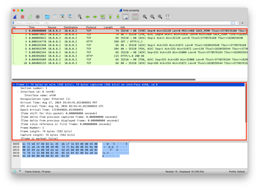Click the add filter button plus sign
Image resolution: width=259 pixels, height=189 pixels.
coord(243,23)
